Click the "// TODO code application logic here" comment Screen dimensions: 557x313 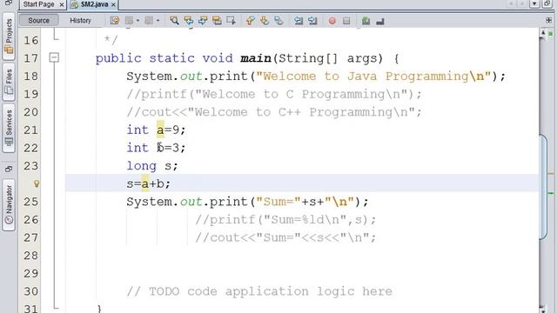point(259,291)
